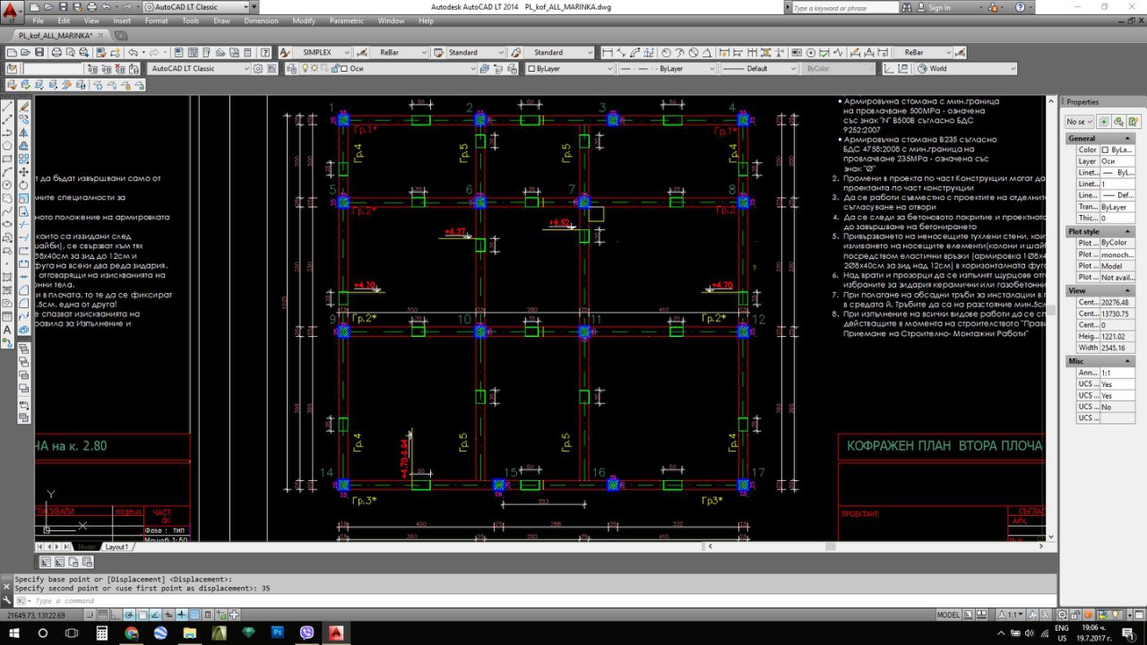
Task: Collapse the General section in Properties
Action: pos(1127,139)
